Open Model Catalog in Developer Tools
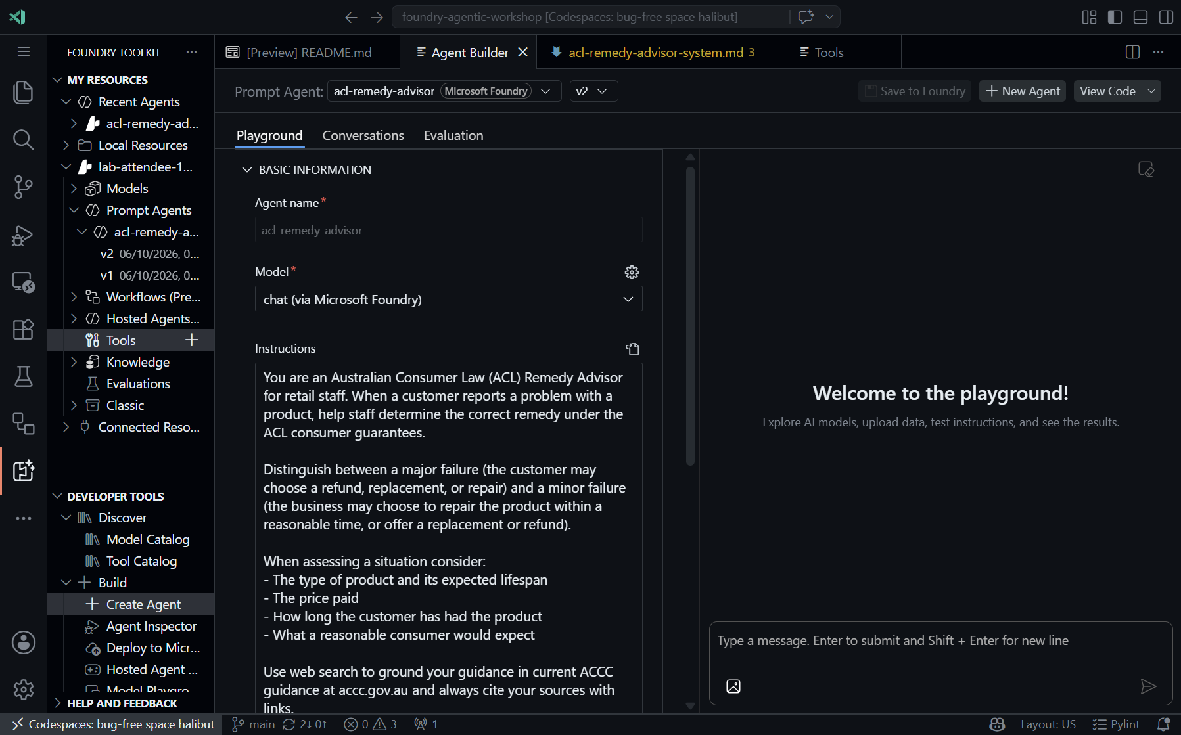 pos(148,539)
